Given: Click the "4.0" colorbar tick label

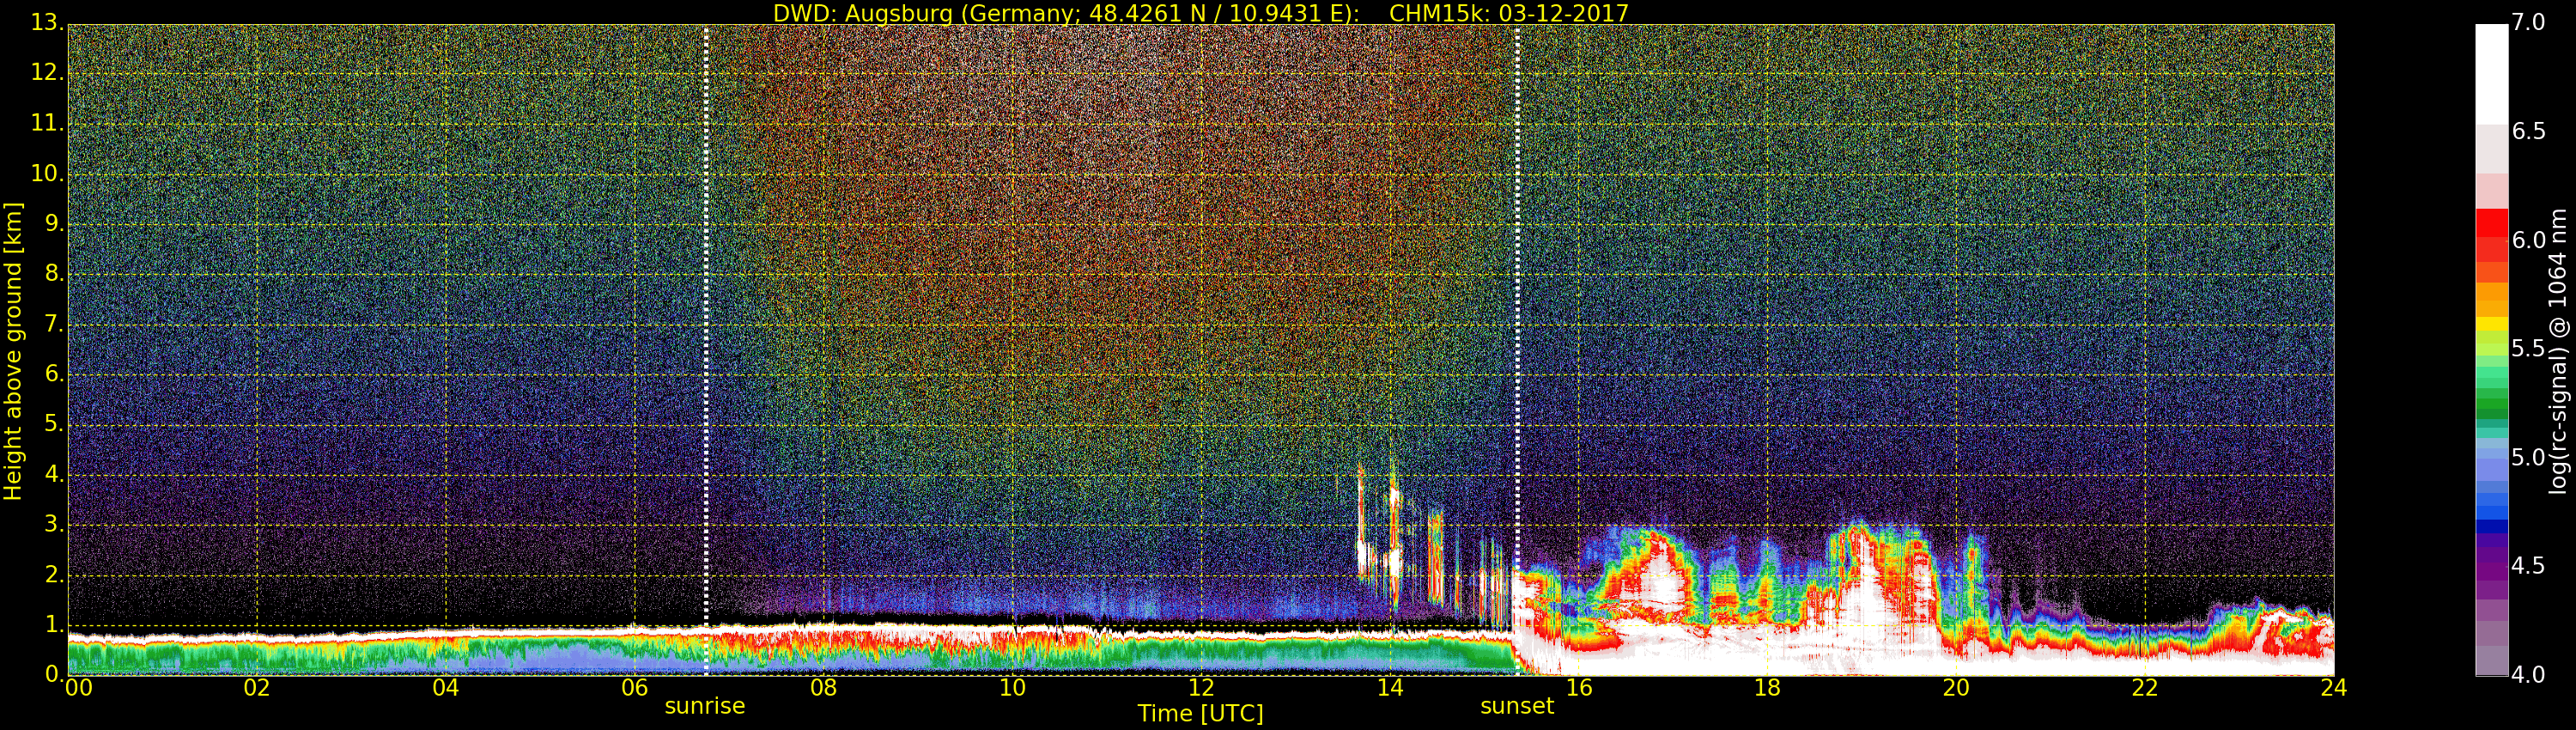Looking at the screenshot, I should pos(2528,675).
